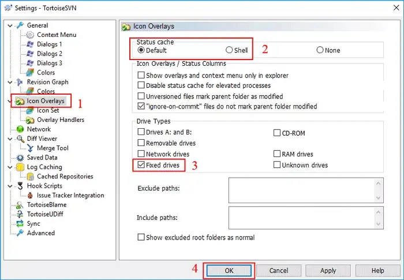
Task: Click the Cancel button
Action: pos(279,270)
